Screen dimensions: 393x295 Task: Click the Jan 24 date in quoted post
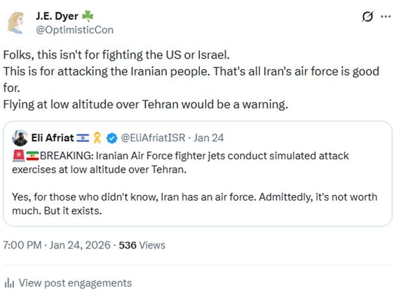pyautogui.click(x=209, y=138)
